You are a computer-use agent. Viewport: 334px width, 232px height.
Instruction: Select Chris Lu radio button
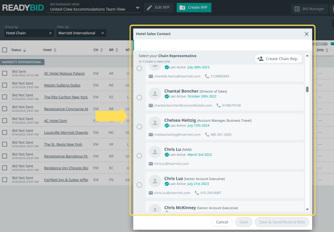(139, 156)
